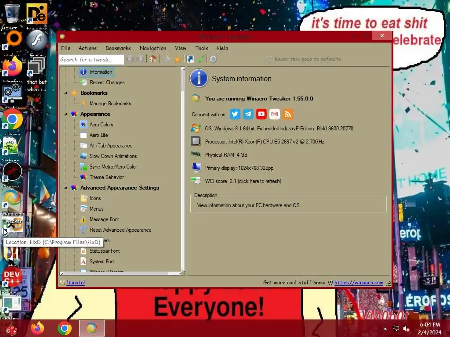The image size is (450, 337).
Task: Open the Actions menu
Action: point(87,48)
